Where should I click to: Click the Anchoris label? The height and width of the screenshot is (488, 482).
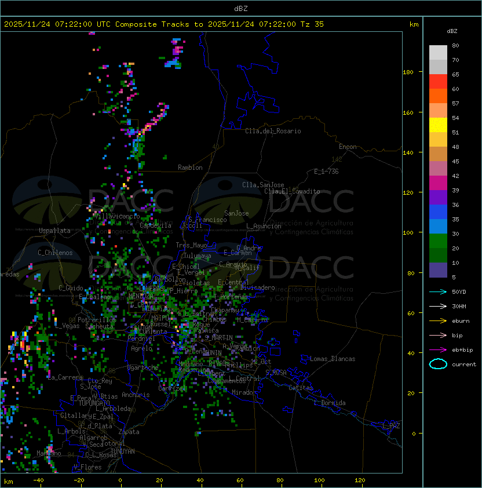136,395
